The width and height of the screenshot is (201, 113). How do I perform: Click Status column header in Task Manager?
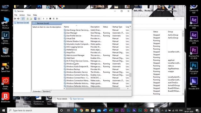(155, 32)
